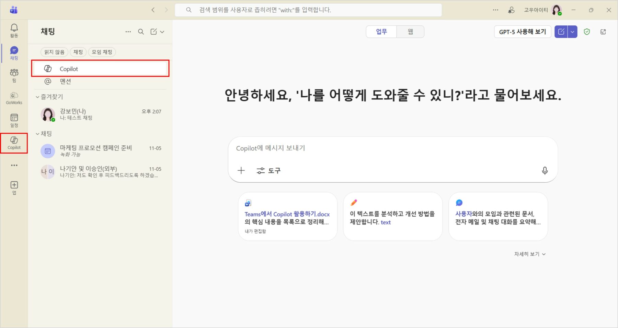This screenshot has height=328, width=618.
Task: Click the microphone icon in message box
Action: (x=545, y=171)
